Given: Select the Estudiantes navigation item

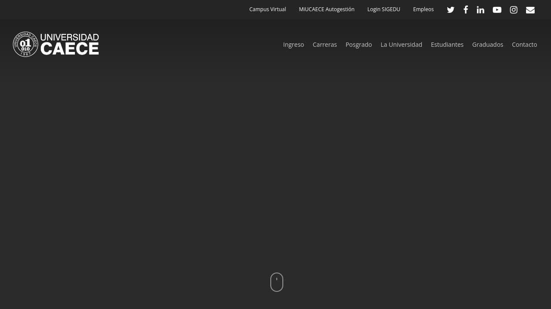Looking at the screenshot, I should click(x=447, y=44).
